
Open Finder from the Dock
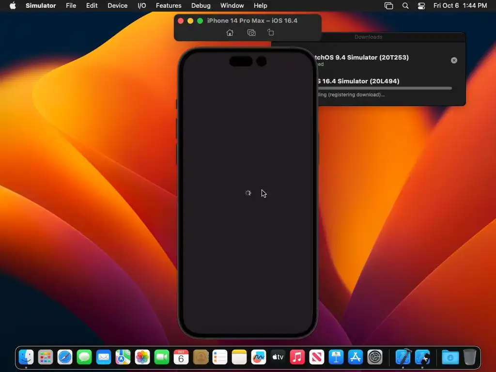click(x=26, y=357)
